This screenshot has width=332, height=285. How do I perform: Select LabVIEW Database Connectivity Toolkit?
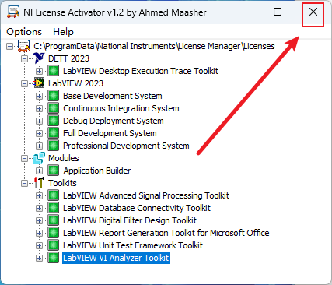(x=137, y=208)
